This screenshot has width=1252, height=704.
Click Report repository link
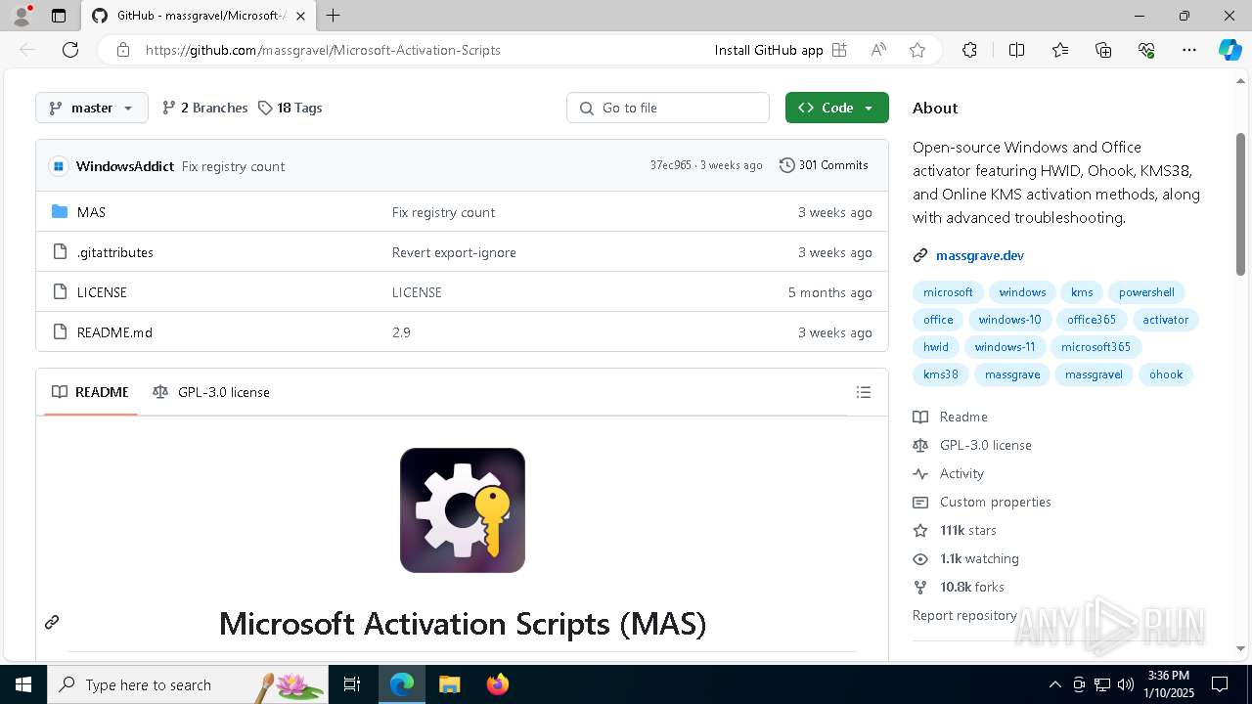(964, 615)
